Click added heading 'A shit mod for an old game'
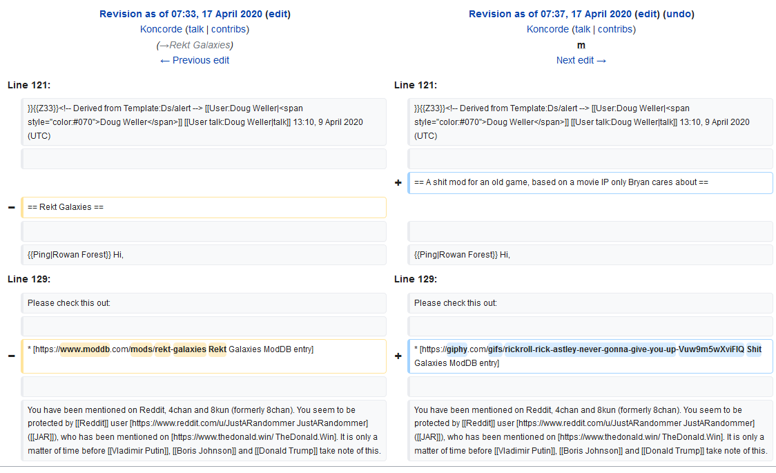This screenshot has height=473, width=776. point(590,182)
